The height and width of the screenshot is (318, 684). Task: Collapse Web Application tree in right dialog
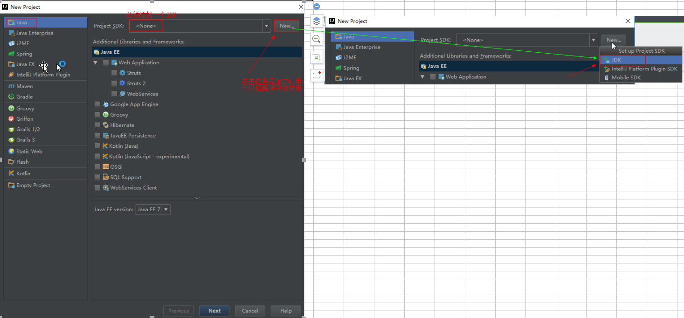[423, 77]
